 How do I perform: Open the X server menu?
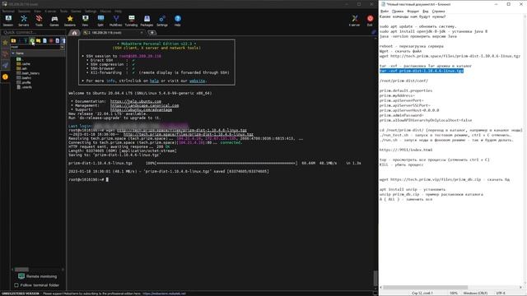50,11
